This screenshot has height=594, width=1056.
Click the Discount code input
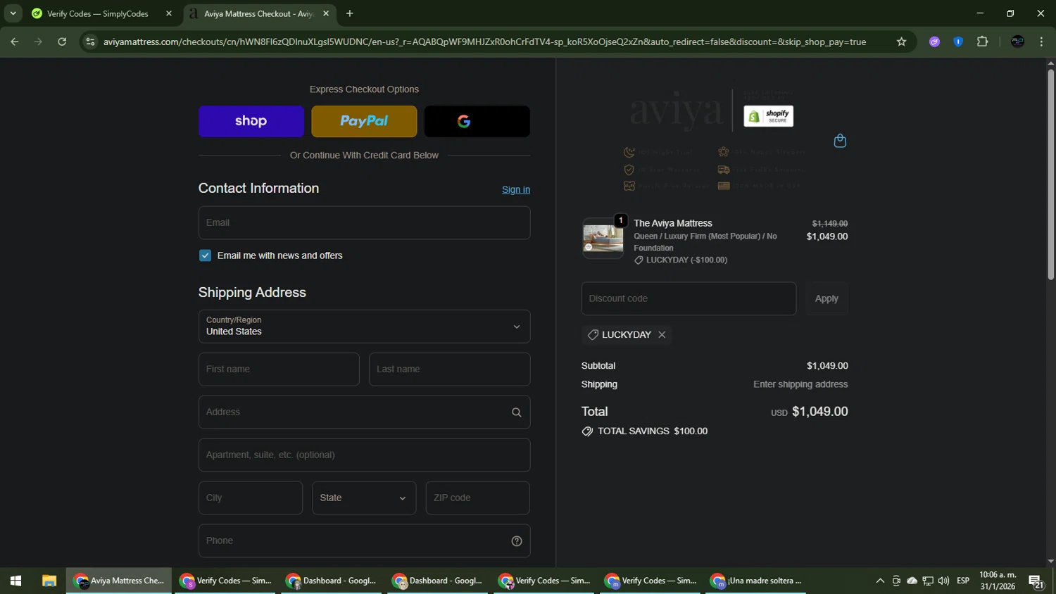[x=689, y=298]
